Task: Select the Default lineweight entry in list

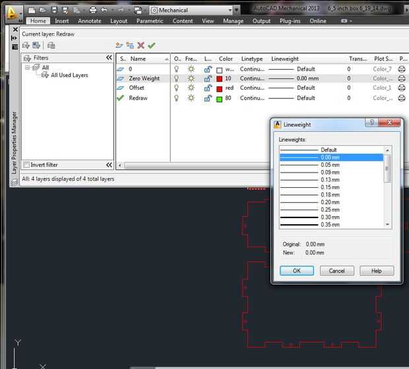Action: click(x=331, y=150)
